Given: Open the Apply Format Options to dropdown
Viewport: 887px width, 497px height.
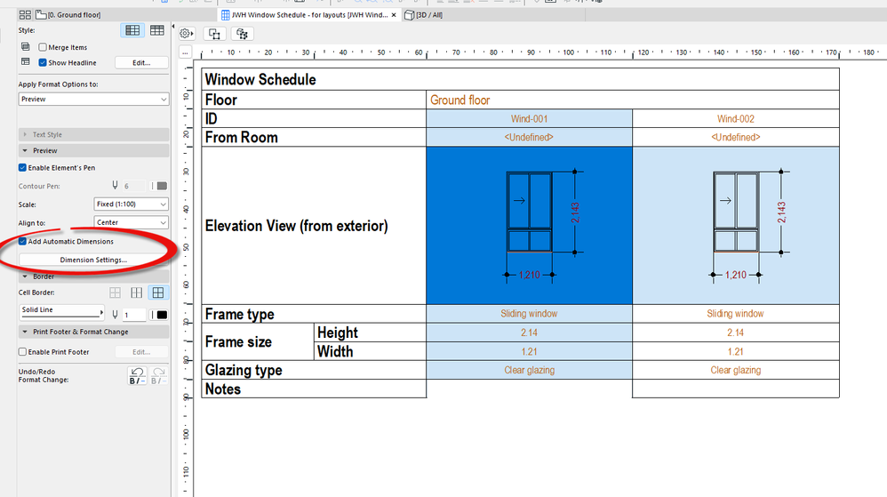Looking at the screenshot, I should tap(93, 99).
